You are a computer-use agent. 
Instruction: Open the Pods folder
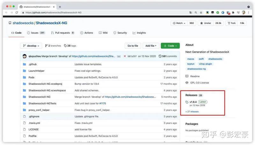[31, 77]
